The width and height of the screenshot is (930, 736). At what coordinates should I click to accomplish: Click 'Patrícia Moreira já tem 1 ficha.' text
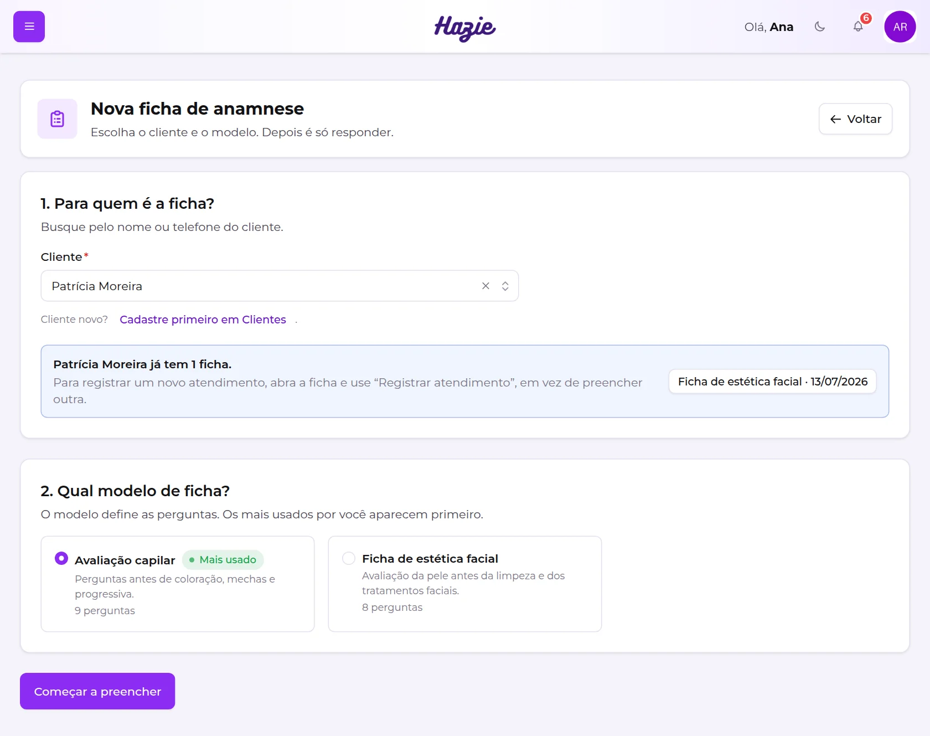click(x=142, y=364)
